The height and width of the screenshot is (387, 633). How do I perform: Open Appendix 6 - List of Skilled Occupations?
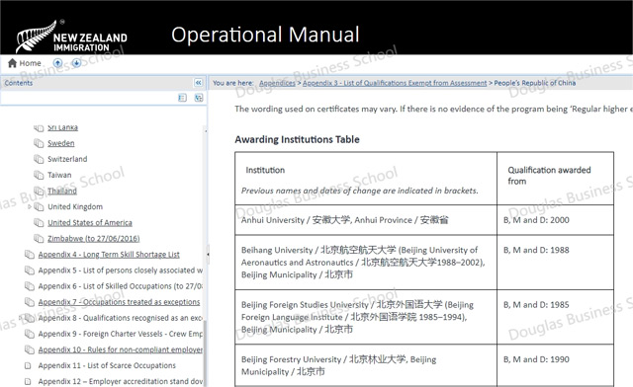click(121, 286)
